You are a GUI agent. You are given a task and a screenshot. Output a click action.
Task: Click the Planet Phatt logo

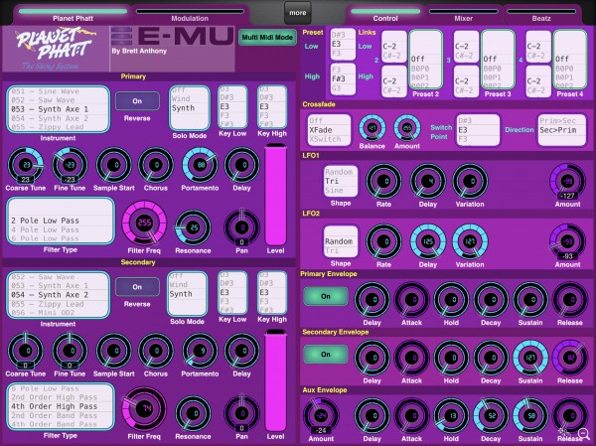56,49
